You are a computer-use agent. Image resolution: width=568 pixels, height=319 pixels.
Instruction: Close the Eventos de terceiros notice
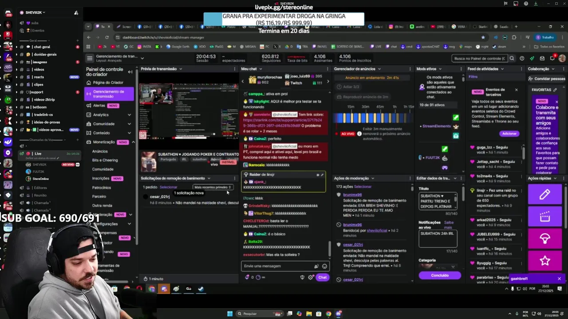point(516,89)
